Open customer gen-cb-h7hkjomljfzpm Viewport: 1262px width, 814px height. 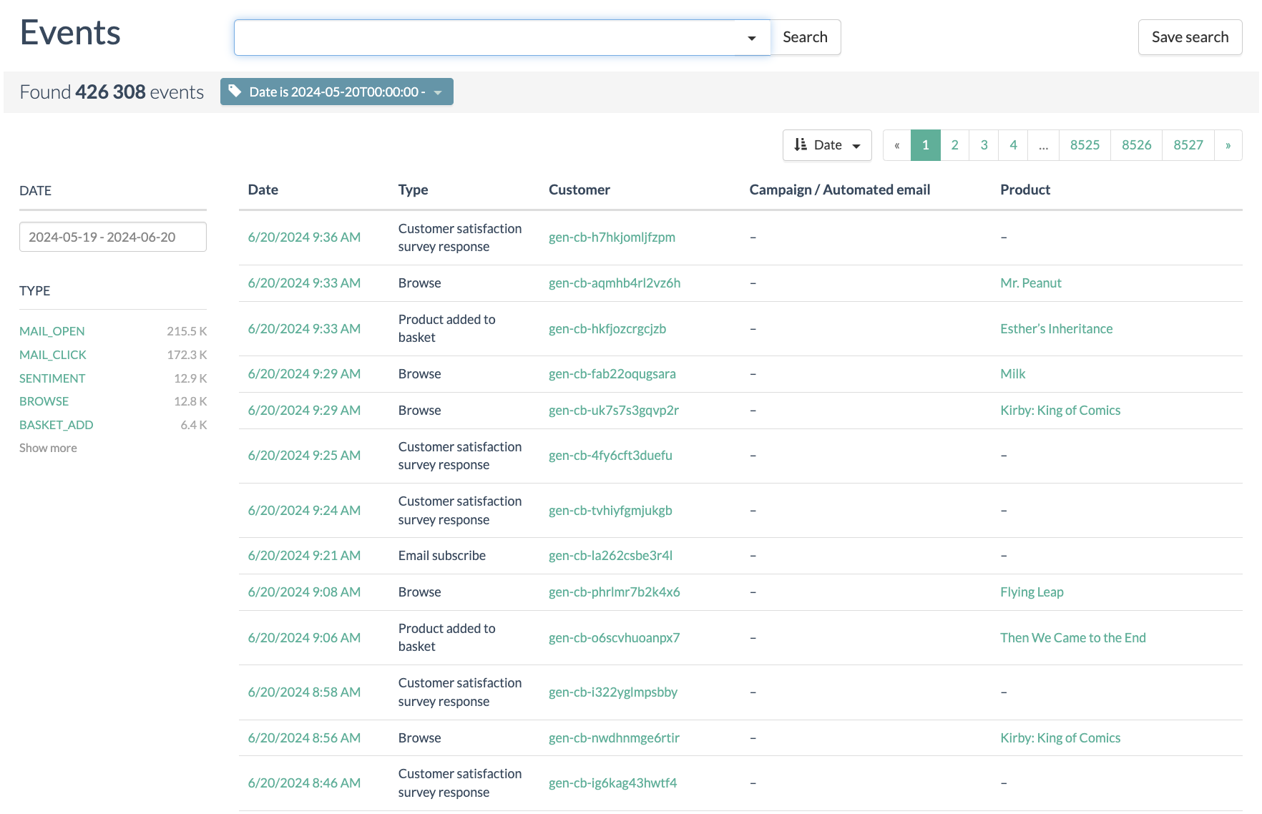pos(612,237)
